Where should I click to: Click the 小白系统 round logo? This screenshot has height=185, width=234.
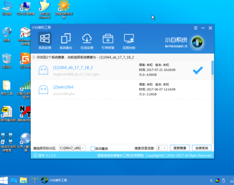pos(197,42)
